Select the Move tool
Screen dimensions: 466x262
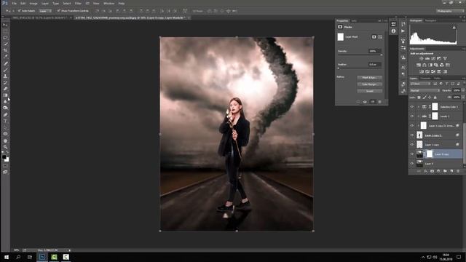coord(5,25)
